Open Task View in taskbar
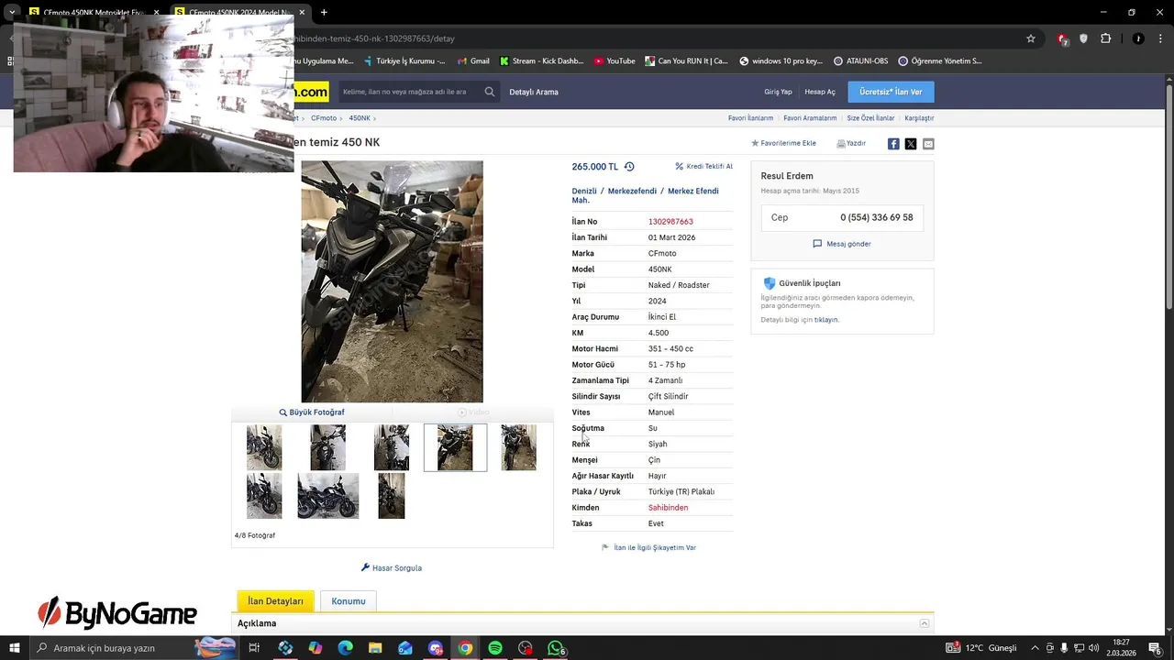1174x660 pixels. pos(254,648)
